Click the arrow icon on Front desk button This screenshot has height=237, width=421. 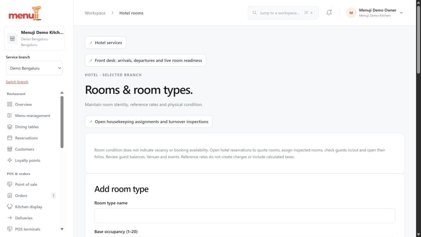91,61
